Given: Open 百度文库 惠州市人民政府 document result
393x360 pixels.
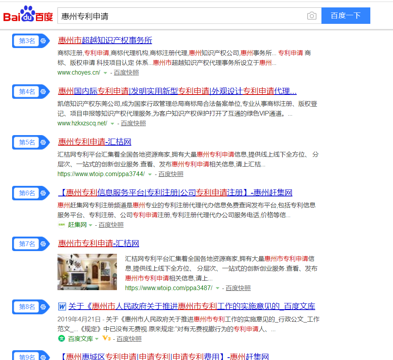Looking at the screenshot, I should click(192, 306).
